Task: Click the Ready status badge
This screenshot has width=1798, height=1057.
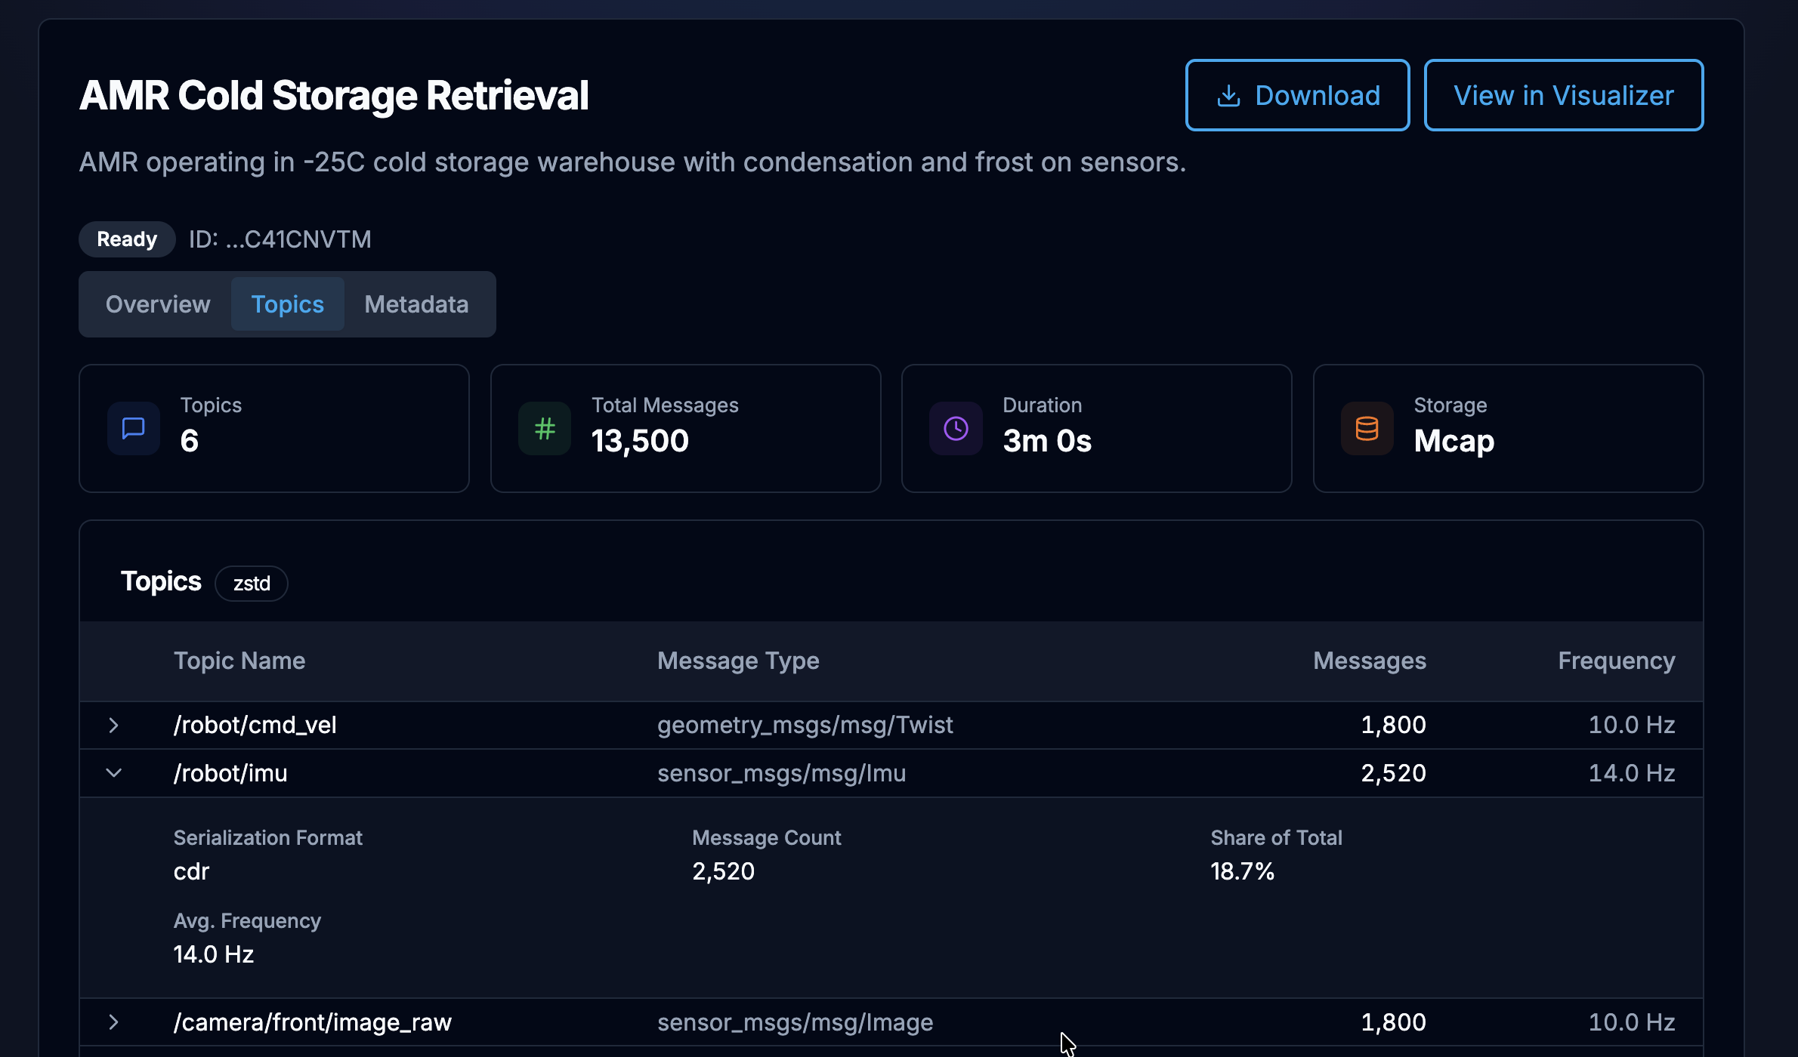Action: click(126, 239)
